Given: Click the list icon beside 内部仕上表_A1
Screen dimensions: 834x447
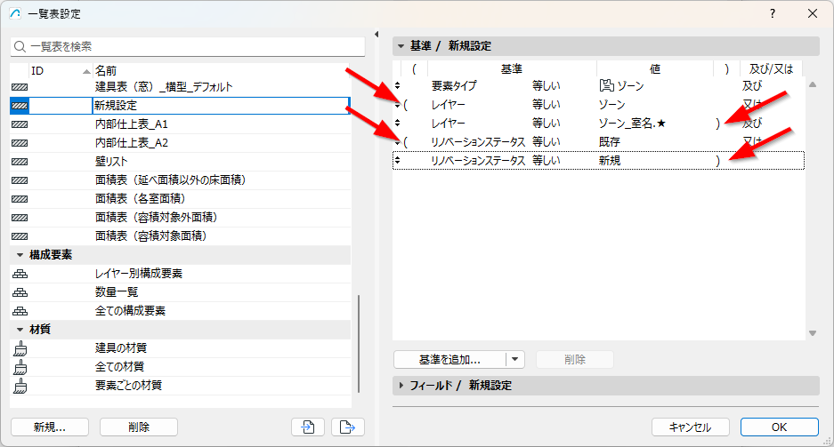Looking at the screenshot, I should [x=20, y=124].
